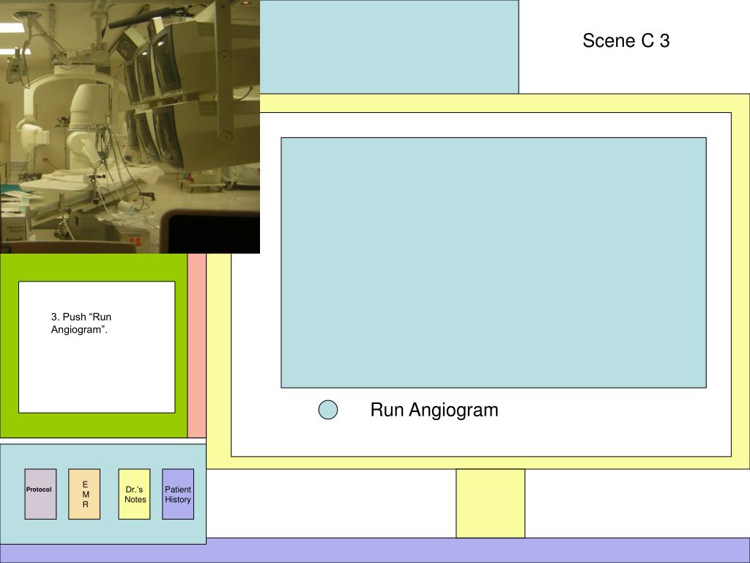Open the Patient History card
750x563 pixels.
[x=178, y=494]
